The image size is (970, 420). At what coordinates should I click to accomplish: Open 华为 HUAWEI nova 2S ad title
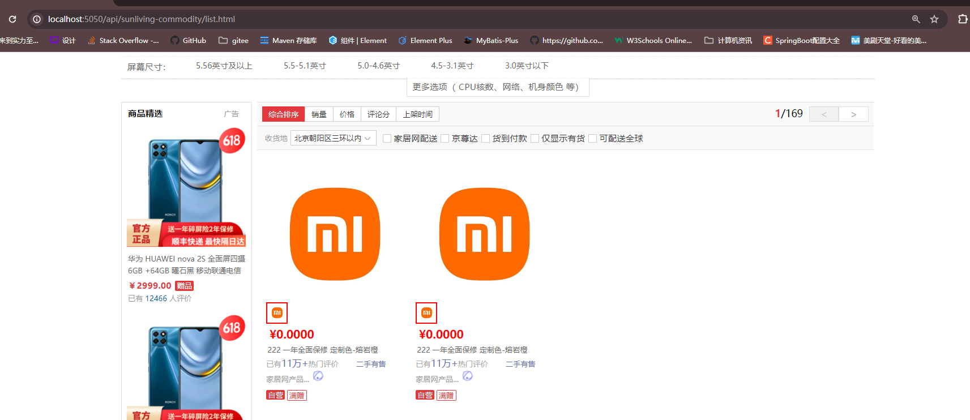coord(186,264)
